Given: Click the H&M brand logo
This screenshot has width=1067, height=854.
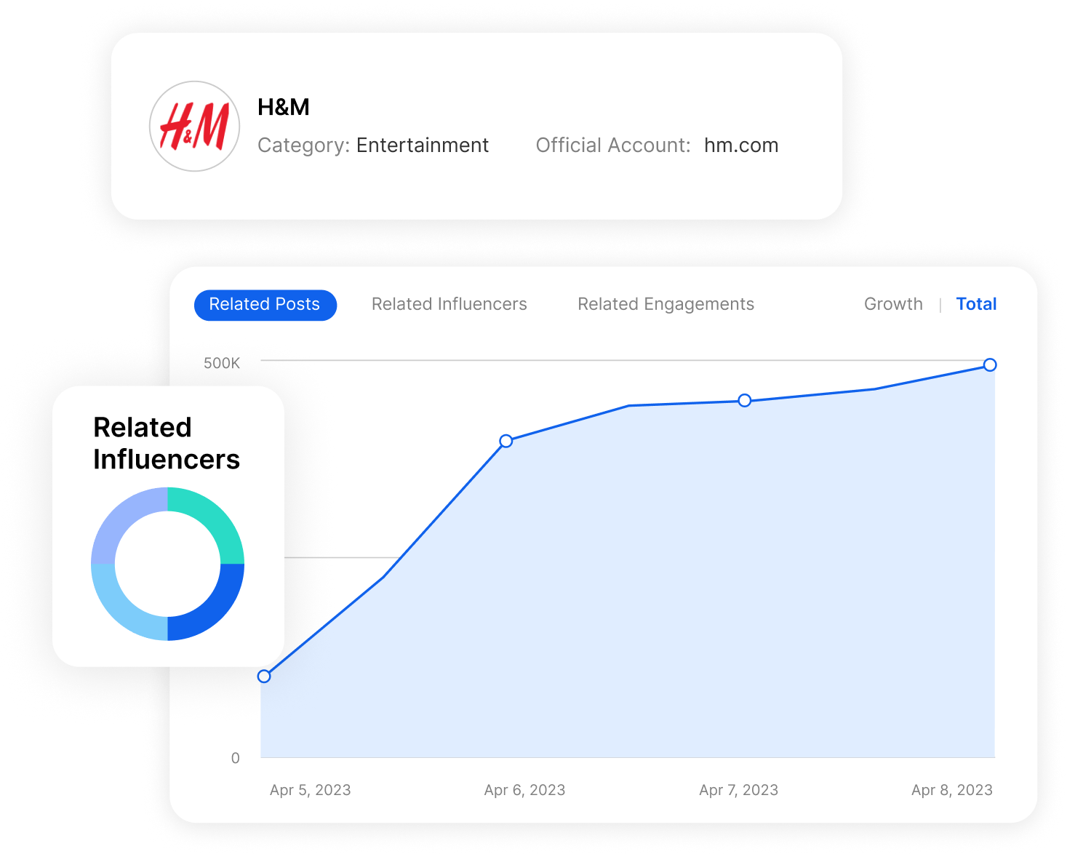Looking at the screenshot, I should [x=194, y=127].
